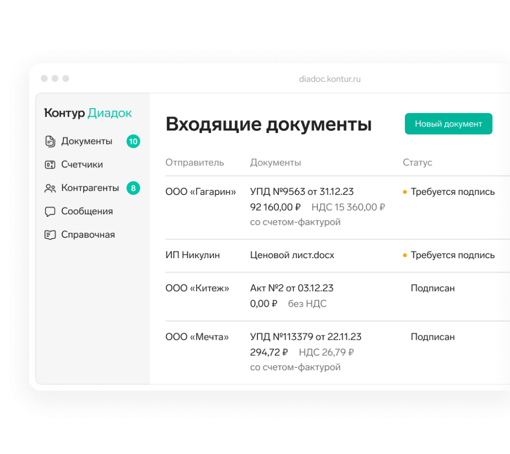Click Требуется подпись status for ИП Никулин
This screenshot has height=454, width=510.
[x=452, y=255]
